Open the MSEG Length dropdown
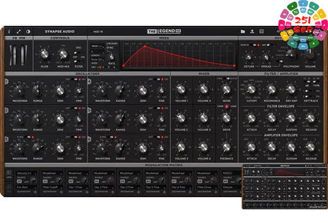The height and width of the screenshot is (223, 328). click(x=97, y=52)
